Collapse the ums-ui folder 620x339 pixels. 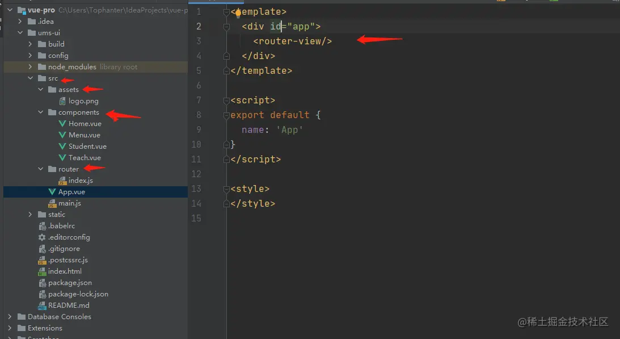pyautogui.click(x=20, y=32)
